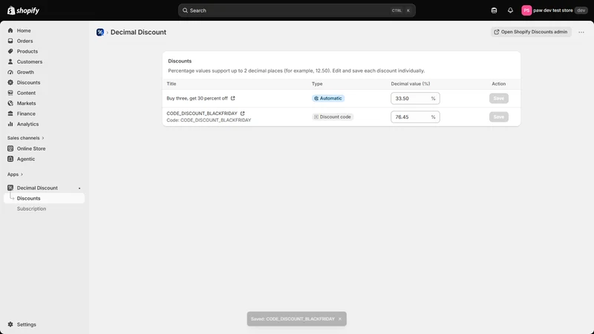Image resolution: width=594 pixels, height=334 pixels.
Task: Click the Decimal value (%) column header
Action: click(411, 84)
